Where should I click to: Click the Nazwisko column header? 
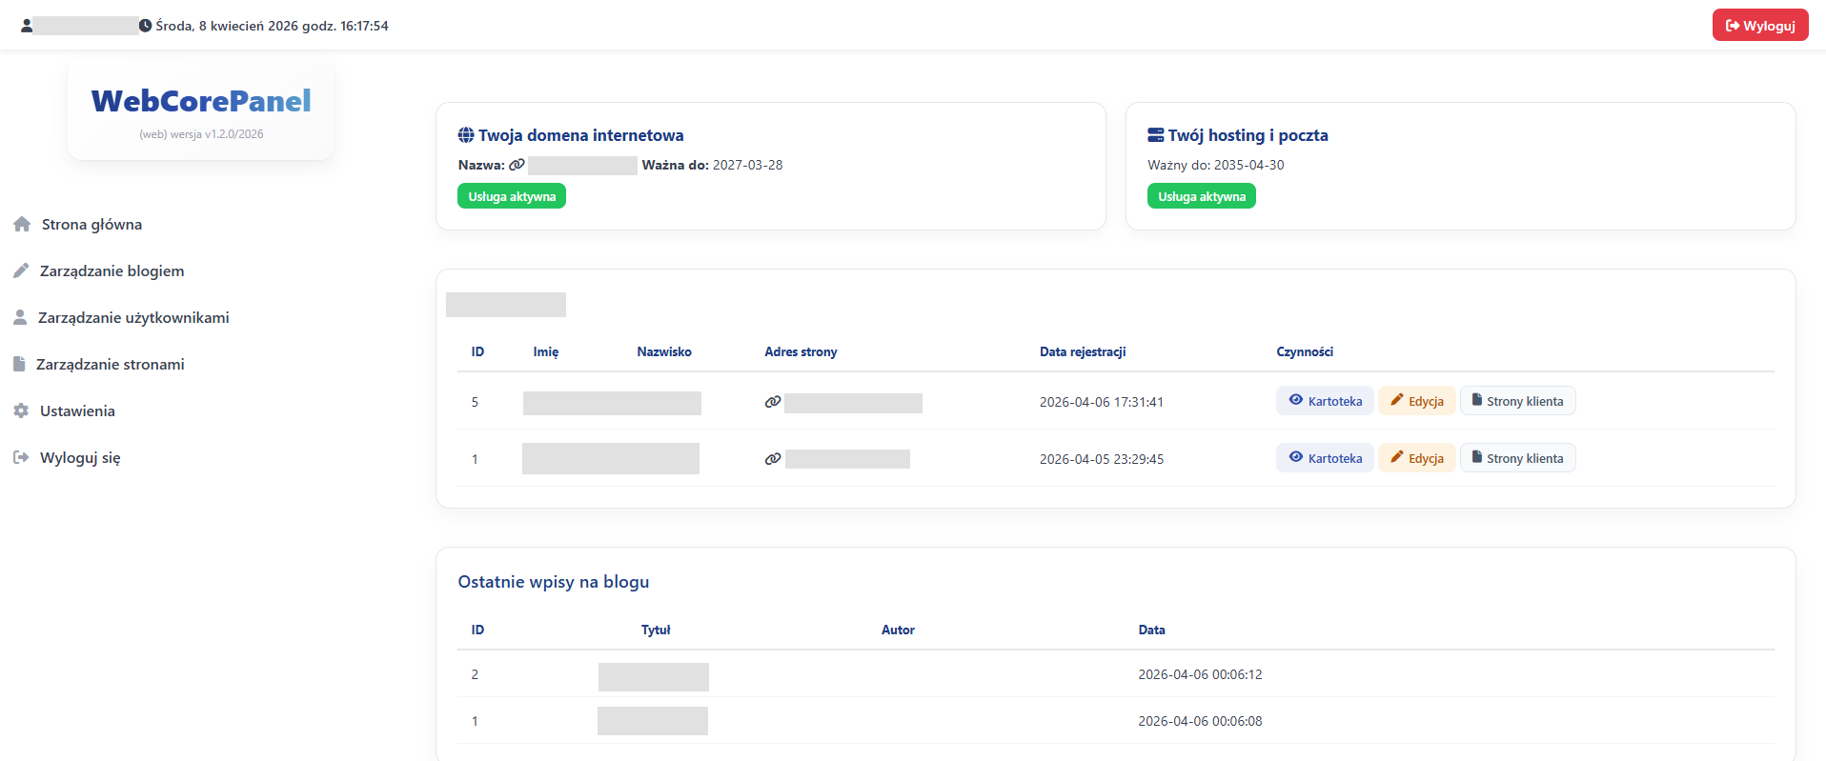pos(664,352)
